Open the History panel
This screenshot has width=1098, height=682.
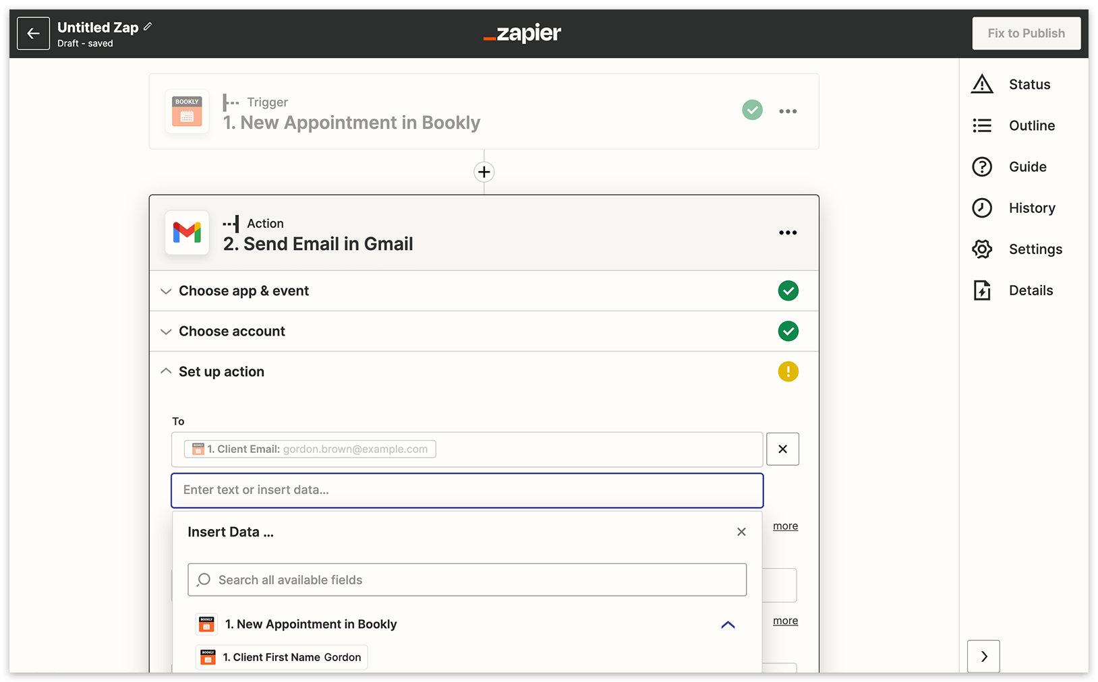pyautogui.click(x=1014, y=208)
